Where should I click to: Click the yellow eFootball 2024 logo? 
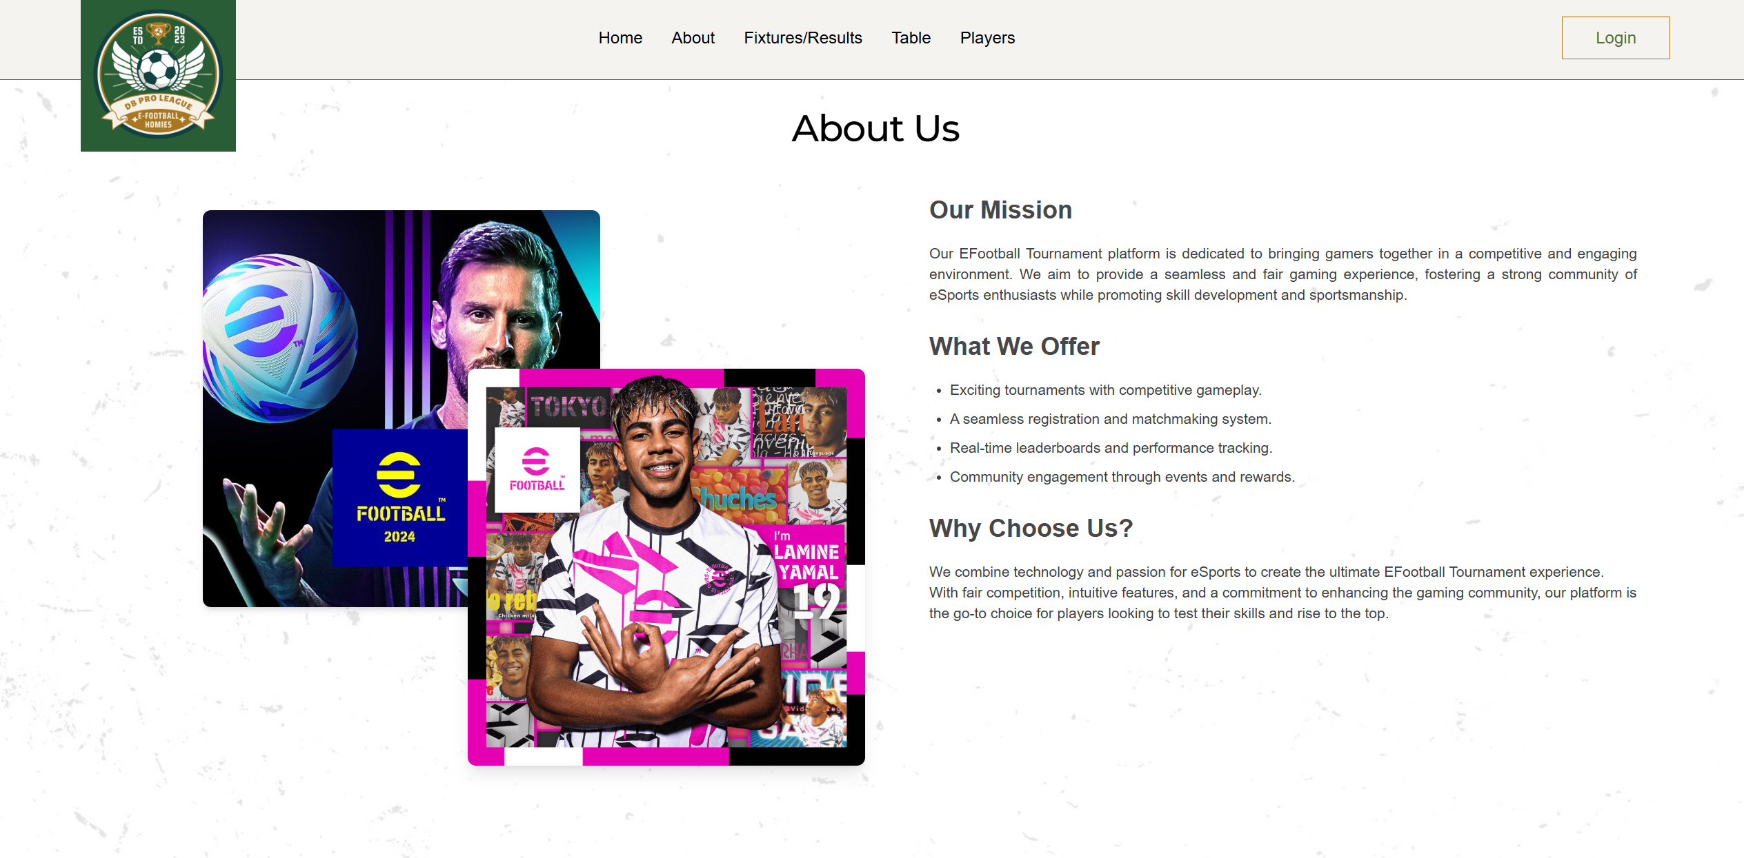(400, 498)
